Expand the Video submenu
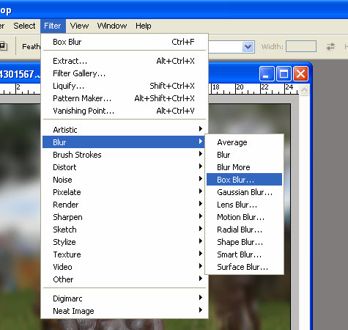This screenshot has height=330, width=348. pyautogui.click(x=125, y=267)
